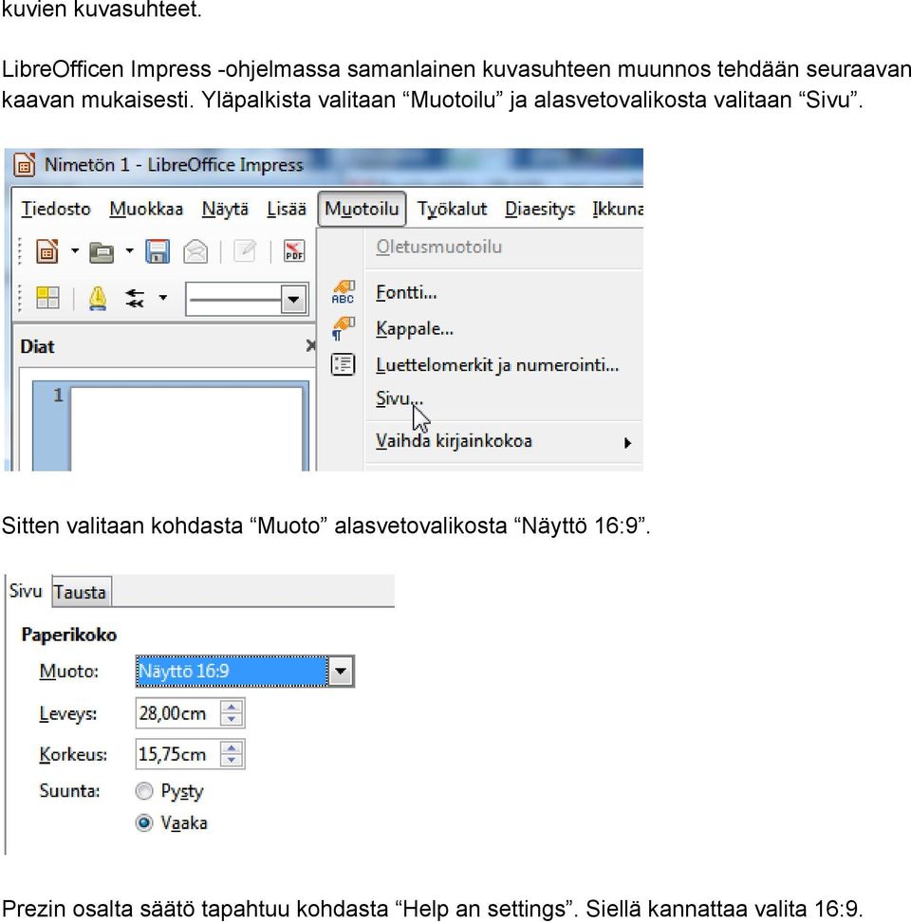Image resolution: width=911 pixels, height=922 pixels.
Task: Expand the arrow next to the double arrows icon
Action: pyautogui.click(x=163, y=298)
